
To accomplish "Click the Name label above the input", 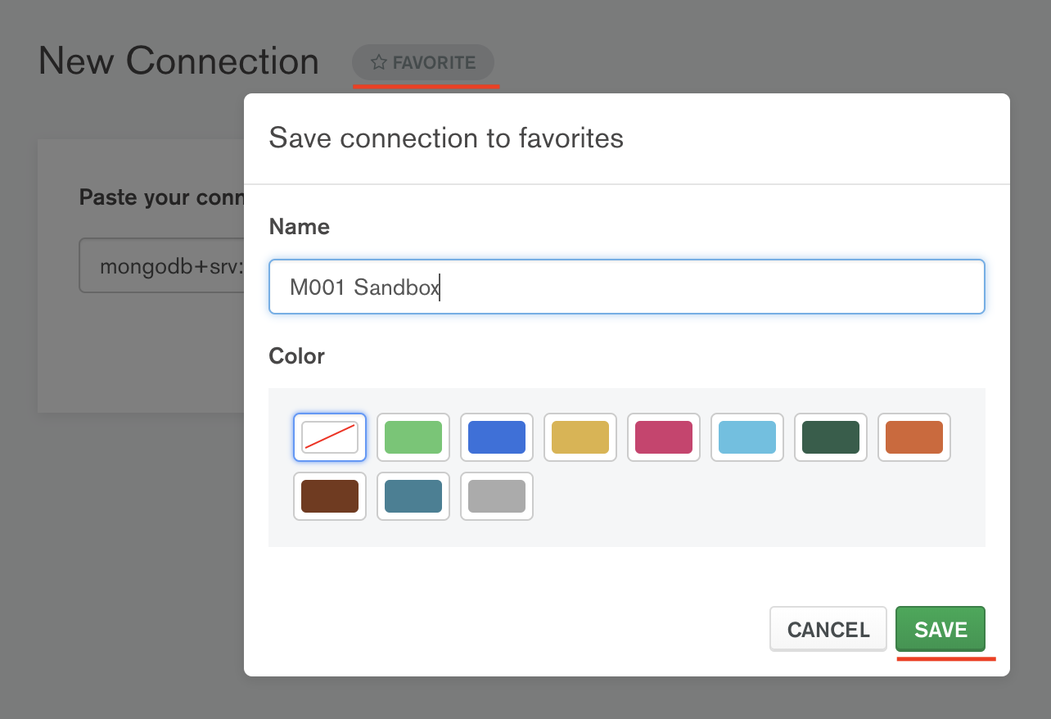I will click(299, 227).
